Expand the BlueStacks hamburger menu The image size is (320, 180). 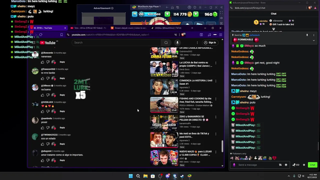[200, 7]
